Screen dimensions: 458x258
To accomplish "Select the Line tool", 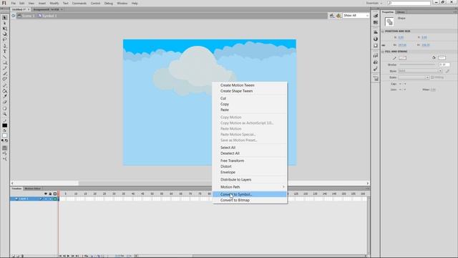I will [5, 57].
